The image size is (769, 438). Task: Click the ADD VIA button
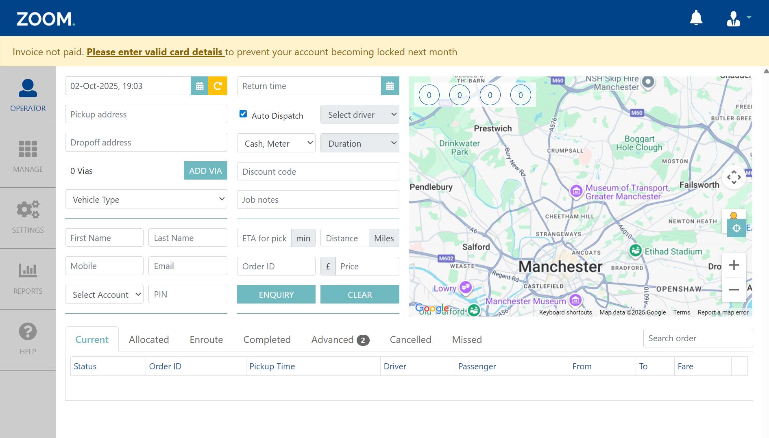pyautogui.click(x=205, y=171)
